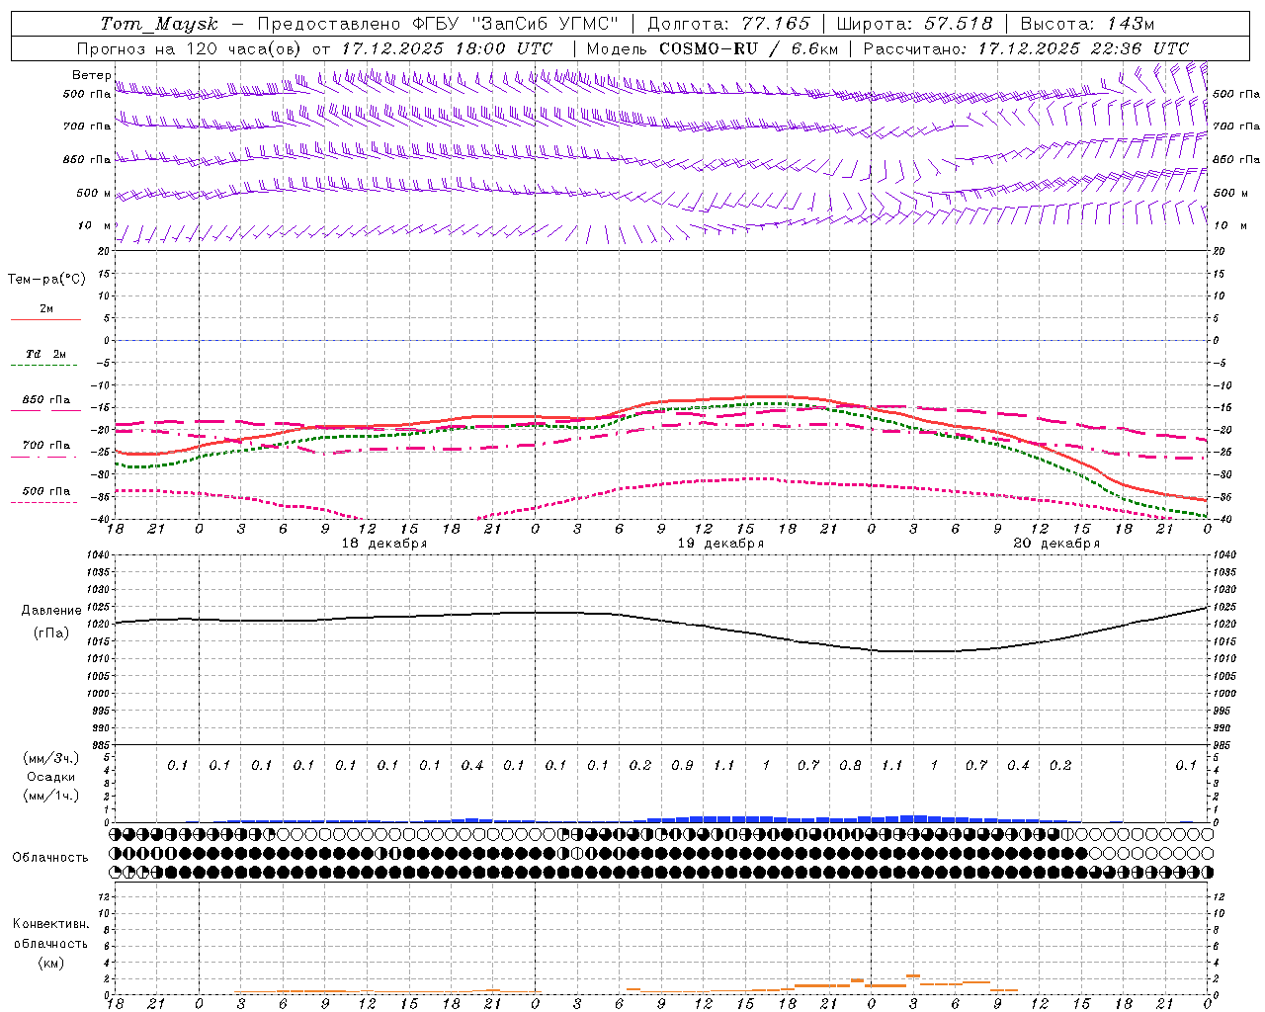Click the precipitation value 0.9
The width and height of the screenshot is (1265, 1012).
(x=682, y=765)
